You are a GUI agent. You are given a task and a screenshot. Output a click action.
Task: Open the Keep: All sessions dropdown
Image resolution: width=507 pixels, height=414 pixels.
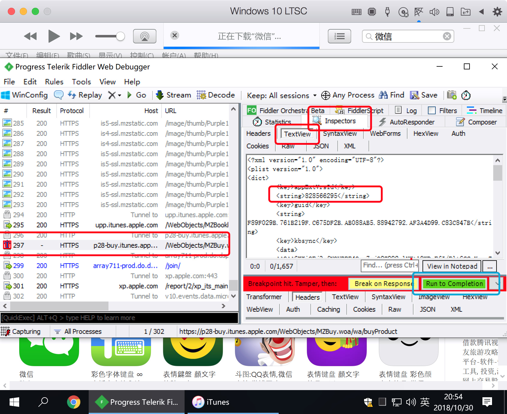point(282,95)
